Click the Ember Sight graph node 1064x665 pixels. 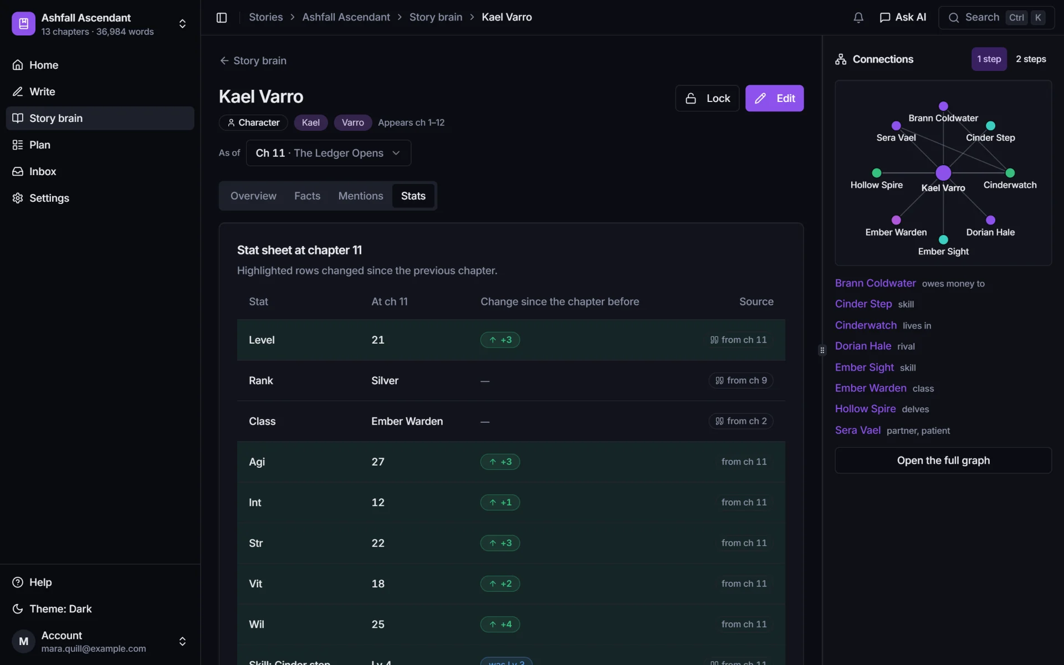(943, 239)
